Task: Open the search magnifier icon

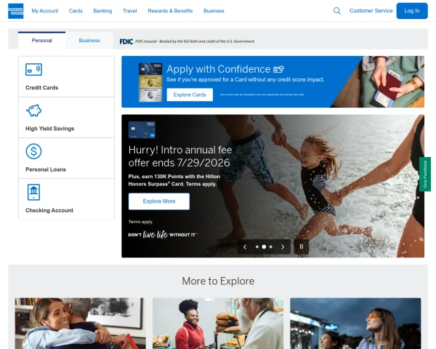Action: [336, 11]
